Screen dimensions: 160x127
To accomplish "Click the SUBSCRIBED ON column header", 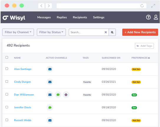I will coord(111,58).
